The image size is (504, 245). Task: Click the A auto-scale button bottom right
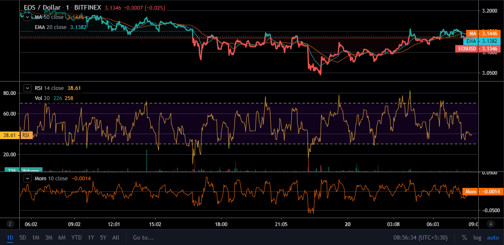491,224
